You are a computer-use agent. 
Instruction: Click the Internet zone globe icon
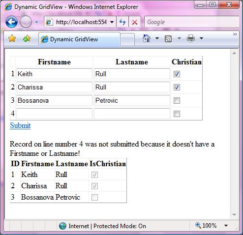click(x=62, y=226)
